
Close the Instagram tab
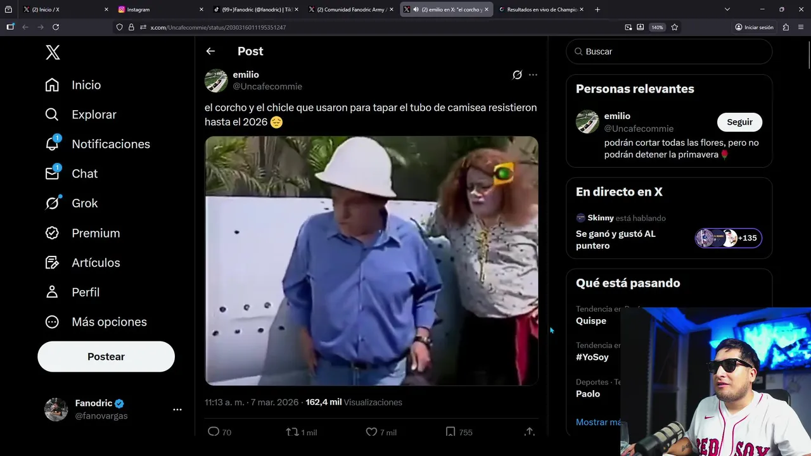201,9
